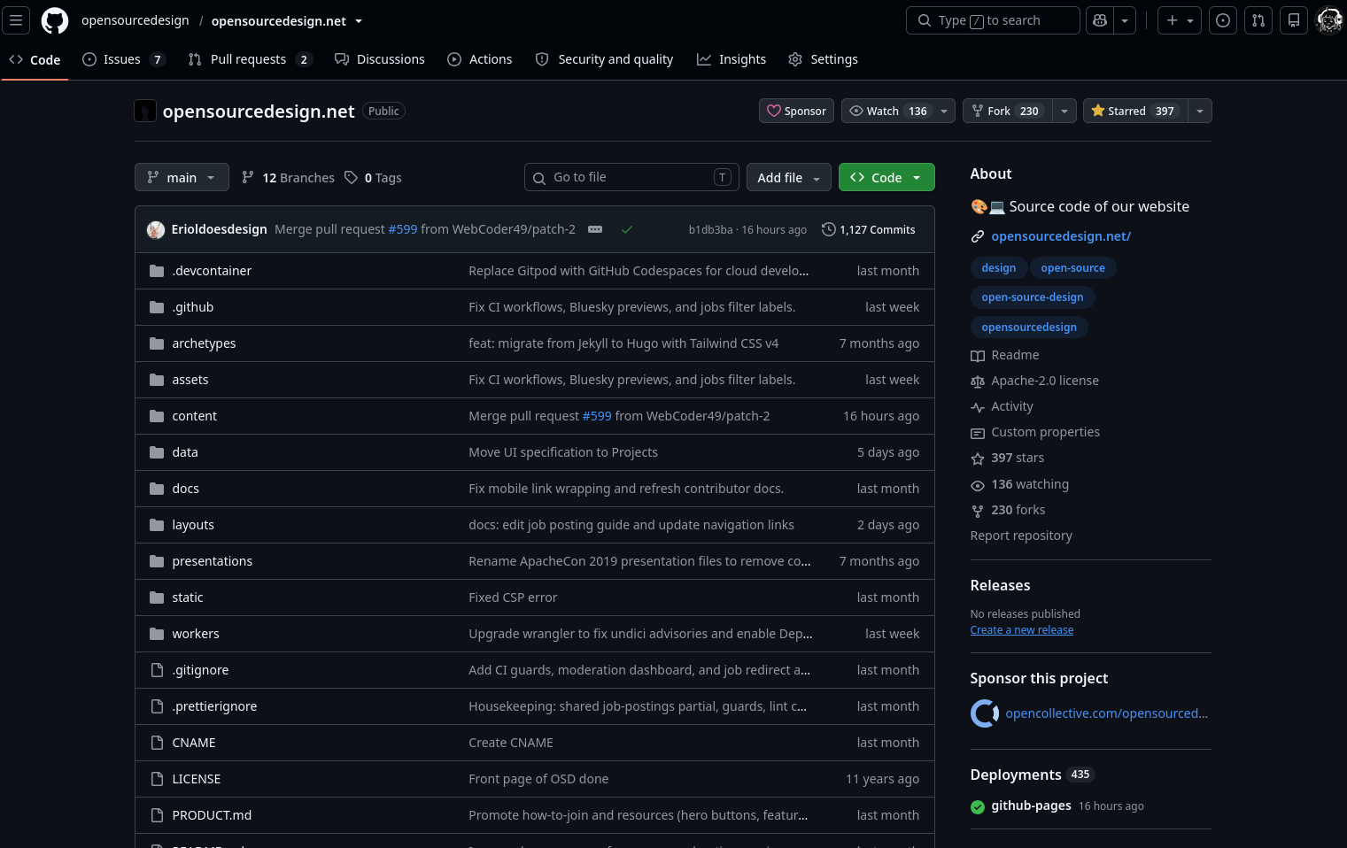Open pull requests icon in header
This screenshot has width=1347, height=848.
point(1258,20)
